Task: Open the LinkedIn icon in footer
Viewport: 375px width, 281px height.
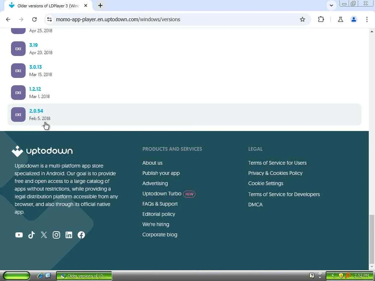Action: point(69,235)
